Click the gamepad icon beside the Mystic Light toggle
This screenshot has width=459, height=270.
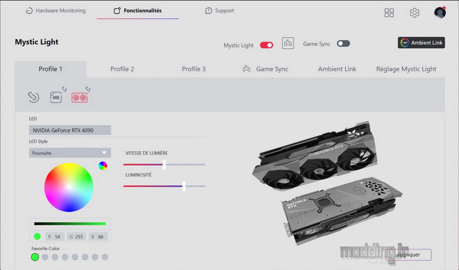(x=288, y=43)
